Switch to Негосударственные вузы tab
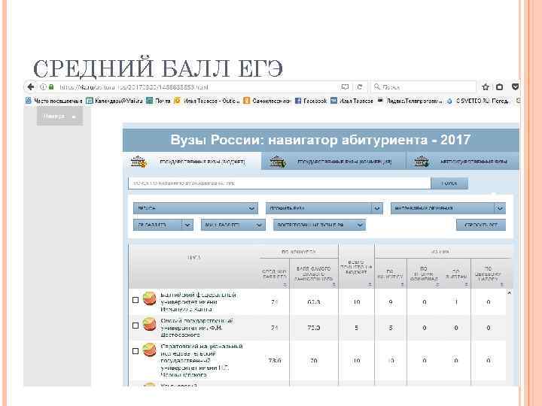 click(x=462, y=162)
